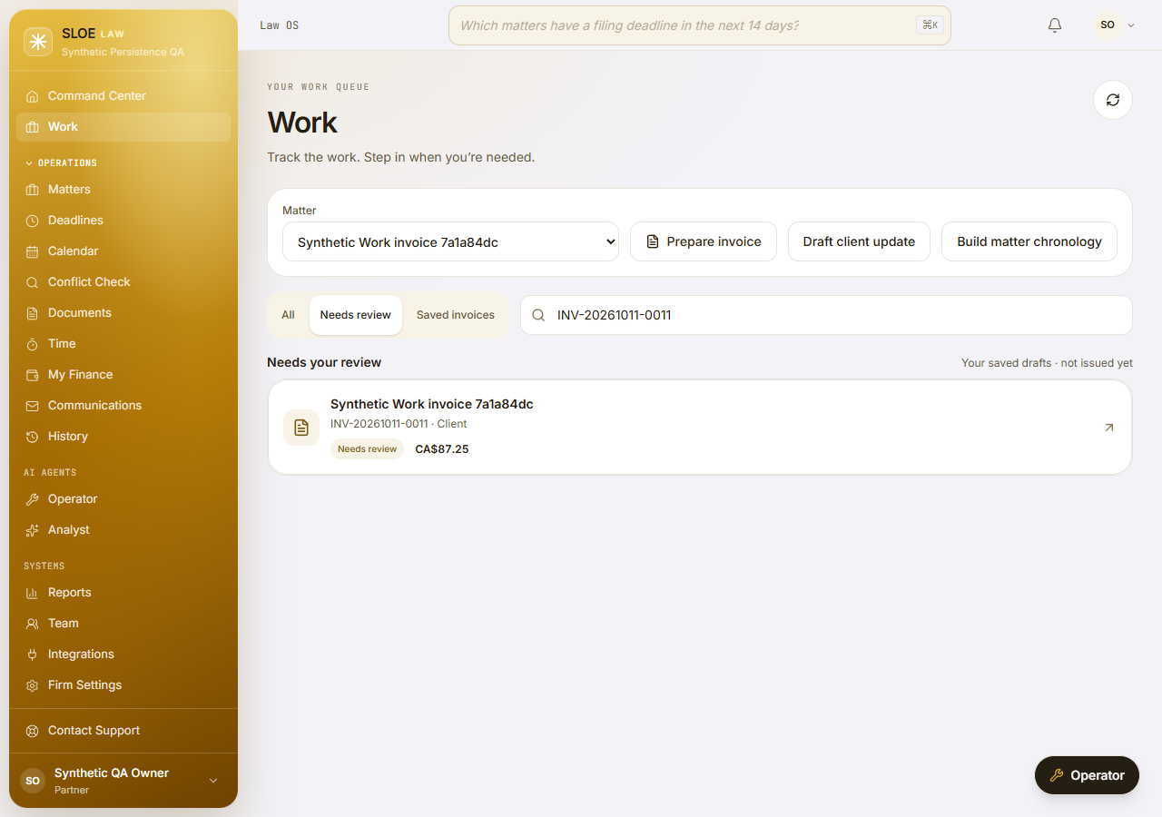
Task: Open Matters in the sidebar
Action: coord(123,189)
